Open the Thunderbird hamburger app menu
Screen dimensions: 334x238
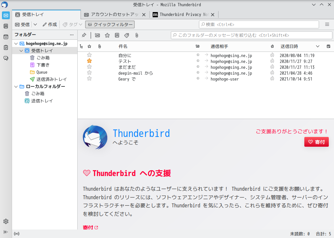point(327,24)
